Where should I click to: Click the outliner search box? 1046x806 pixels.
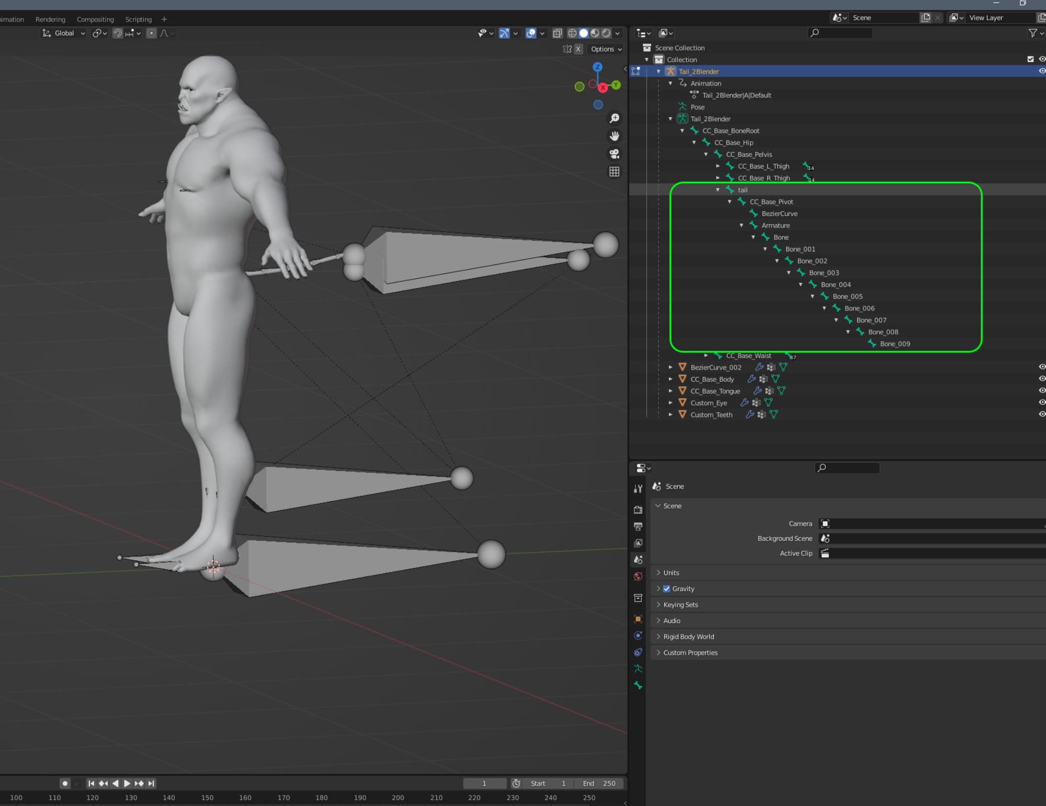tap(840, 33)
